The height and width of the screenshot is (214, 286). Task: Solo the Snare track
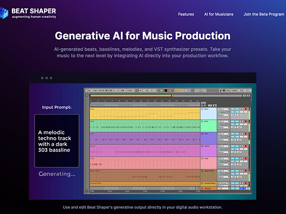241,146
